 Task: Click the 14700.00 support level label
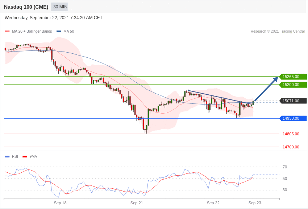(291, 147)
